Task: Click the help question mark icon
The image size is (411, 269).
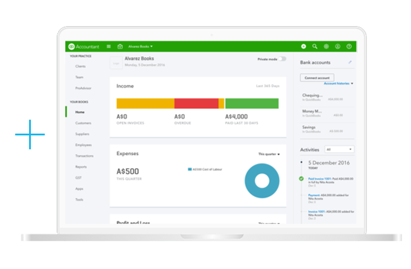Action: 349,47
